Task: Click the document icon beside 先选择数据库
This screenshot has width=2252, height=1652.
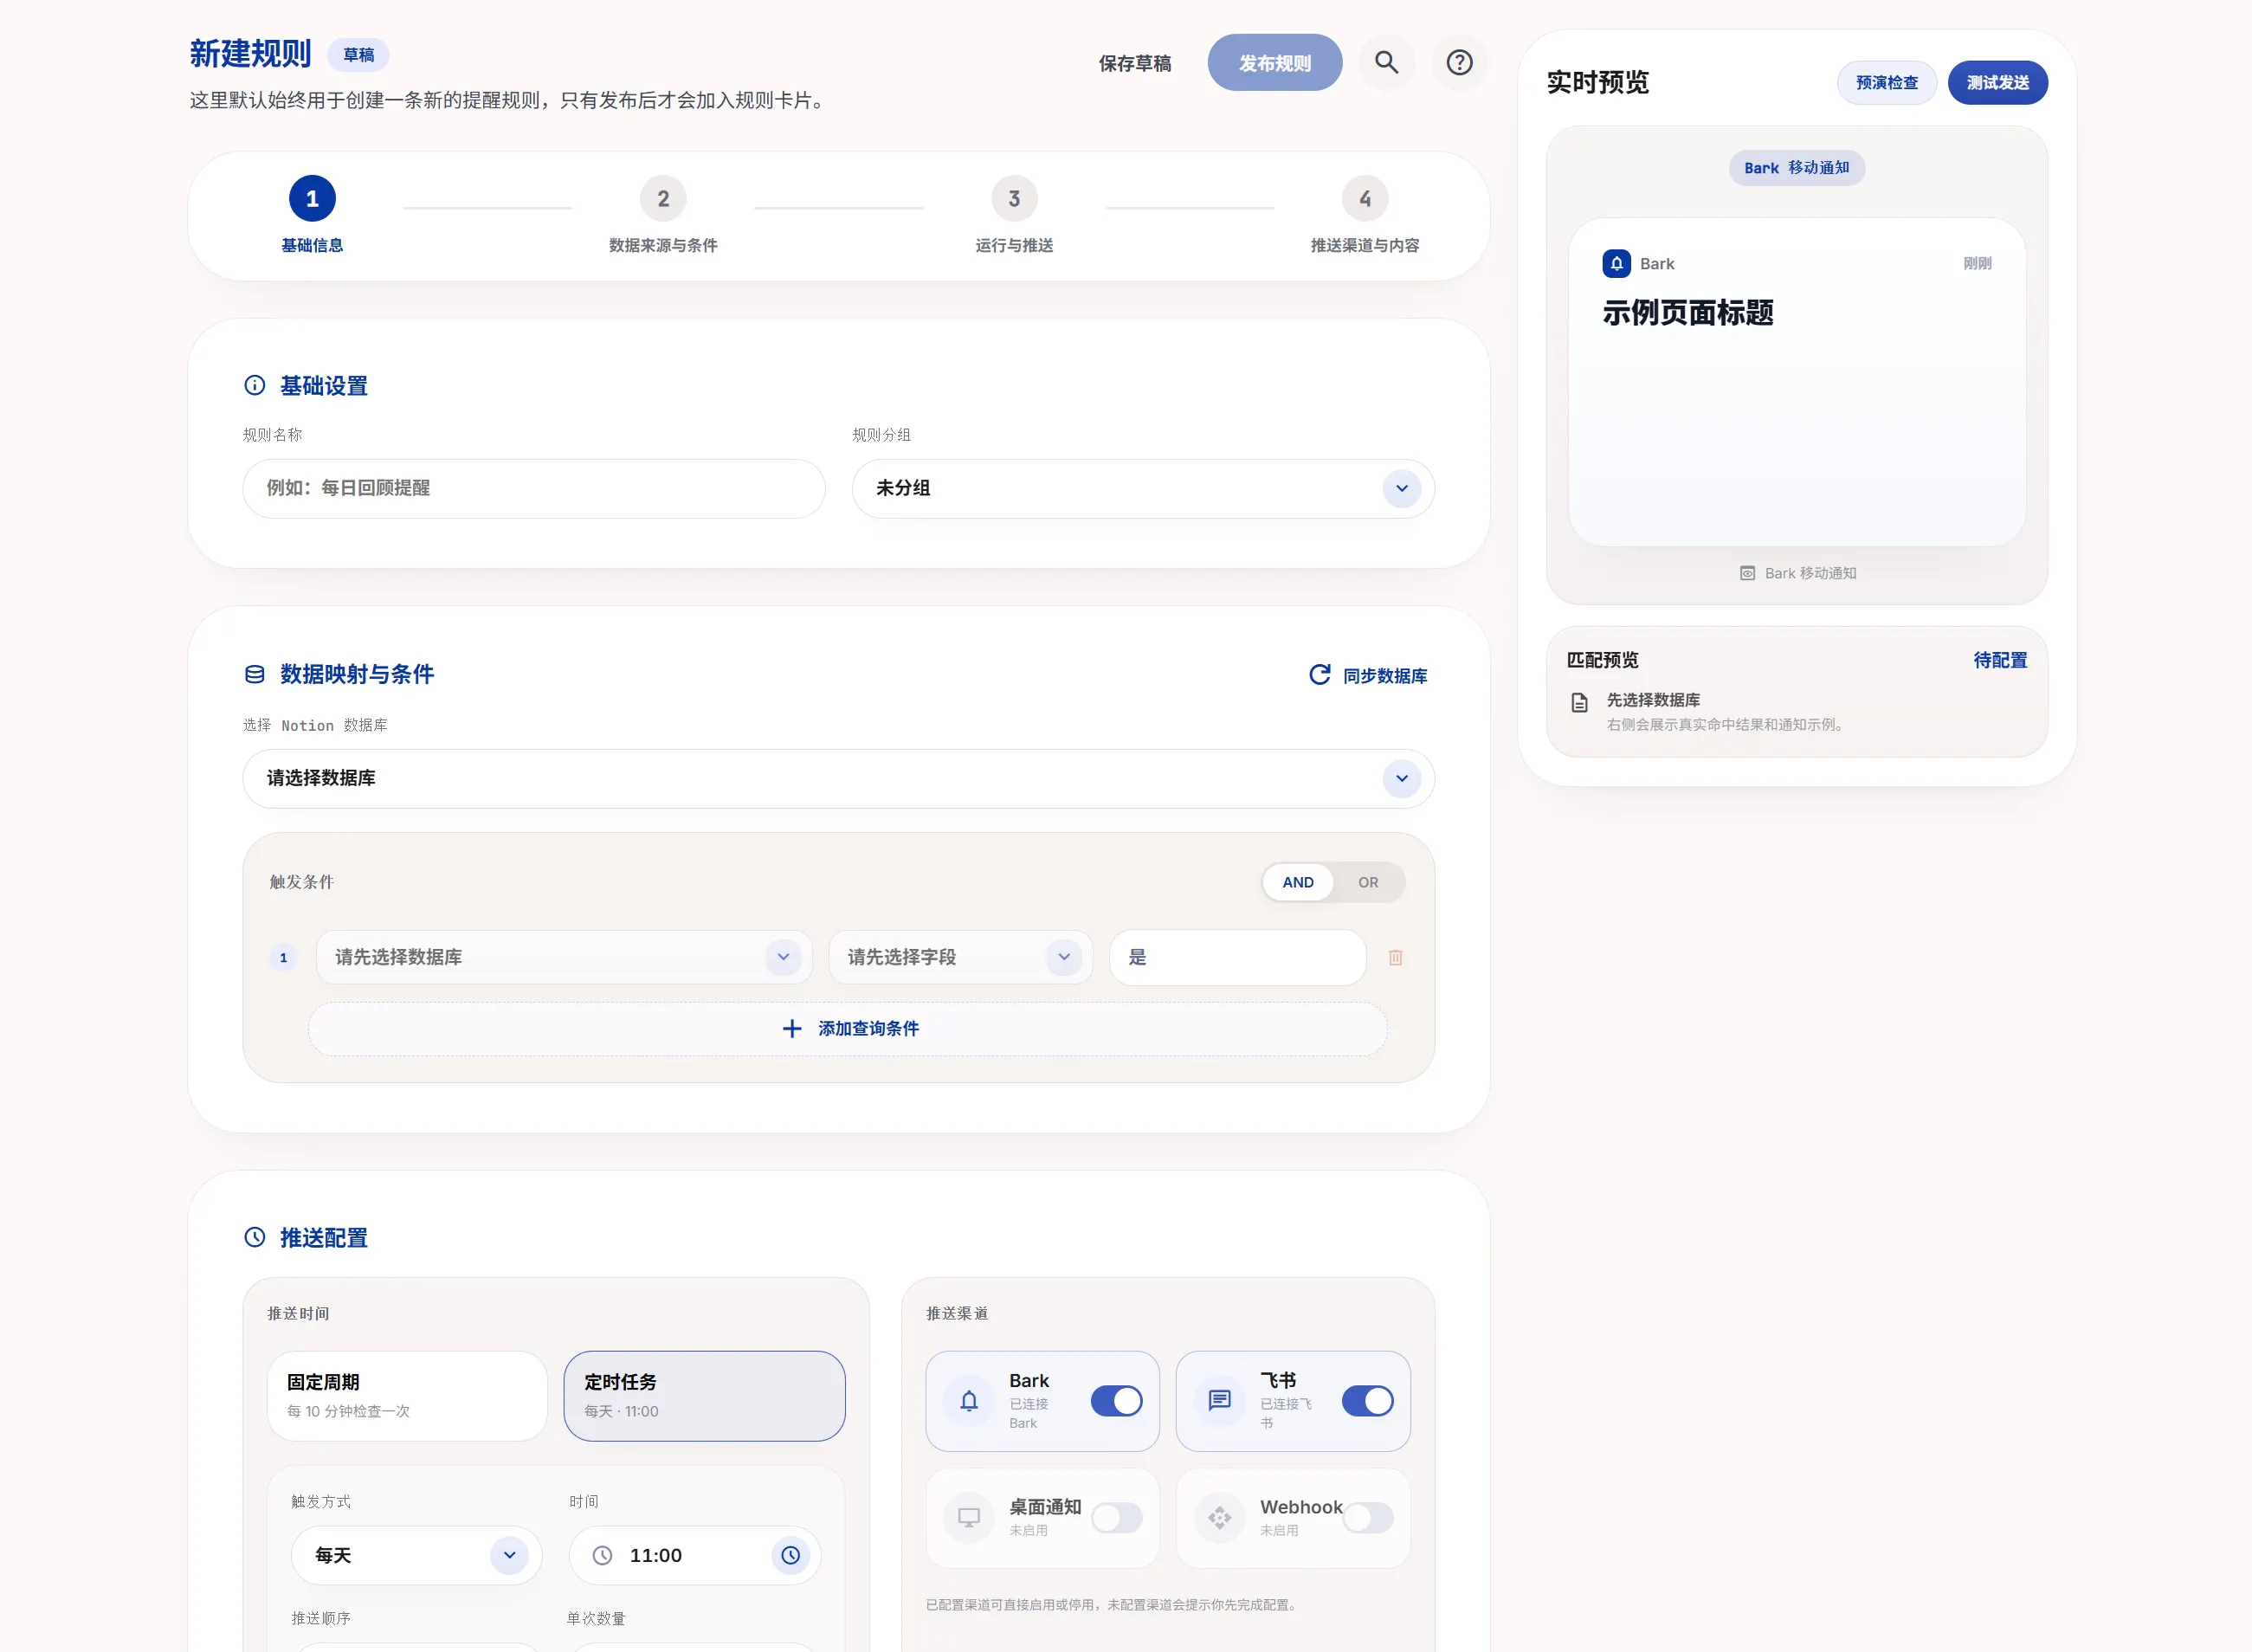Action: (1580, 703)
